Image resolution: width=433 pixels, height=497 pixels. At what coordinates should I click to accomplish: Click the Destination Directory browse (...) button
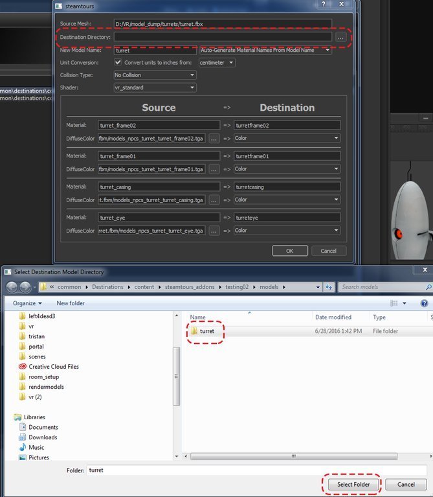click(x=340, y=38)
